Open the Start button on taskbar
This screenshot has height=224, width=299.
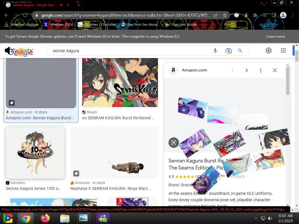pos(8,218)
